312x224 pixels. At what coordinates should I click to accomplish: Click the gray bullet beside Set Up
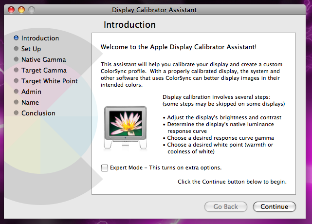click(x=16, y=48)
